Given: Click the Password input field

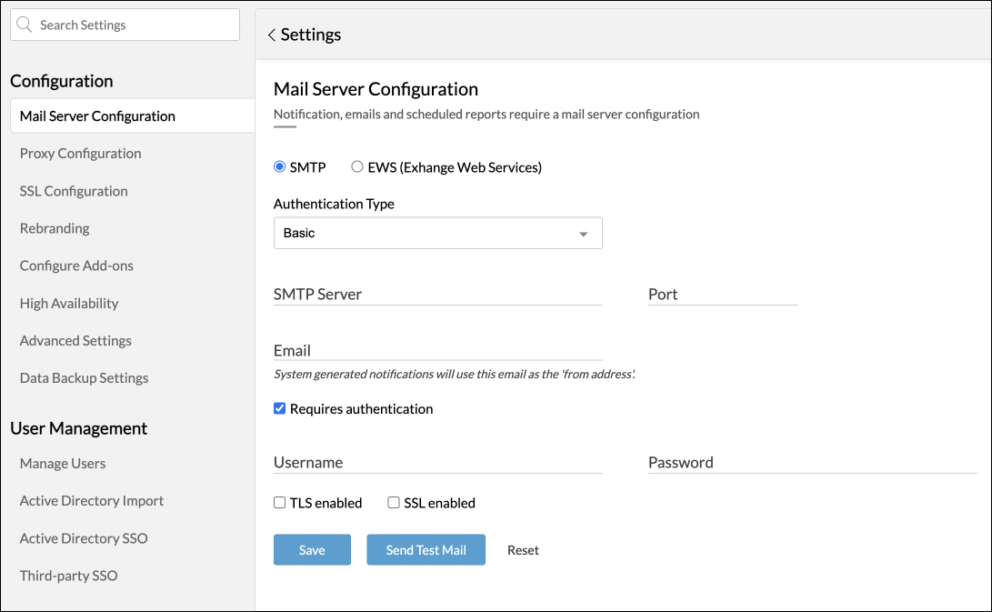Looking at the screenshot, I should click(812, 463).
